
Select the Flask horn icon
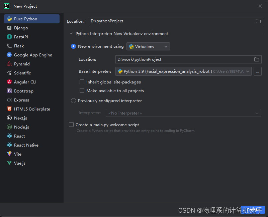point(9,46)
